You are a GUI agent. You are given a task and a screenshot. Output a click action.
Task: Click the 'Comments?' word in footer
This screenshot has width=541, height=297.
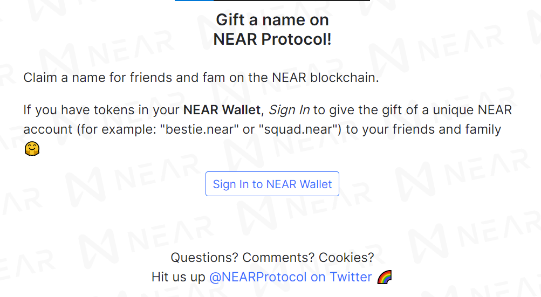[x=278, y=258]
